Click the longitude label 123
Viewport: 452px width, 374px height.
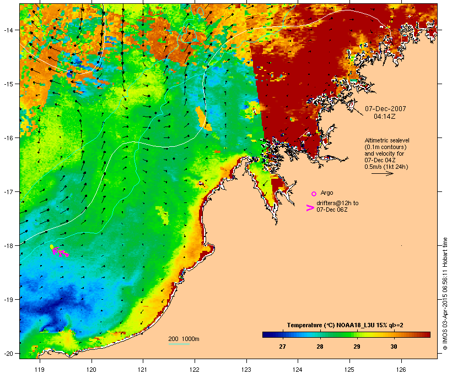click(246, 370)
